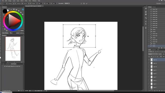Filter layers by type layer icon
Viewport: 165px width, 93px height.
(160, 52)
